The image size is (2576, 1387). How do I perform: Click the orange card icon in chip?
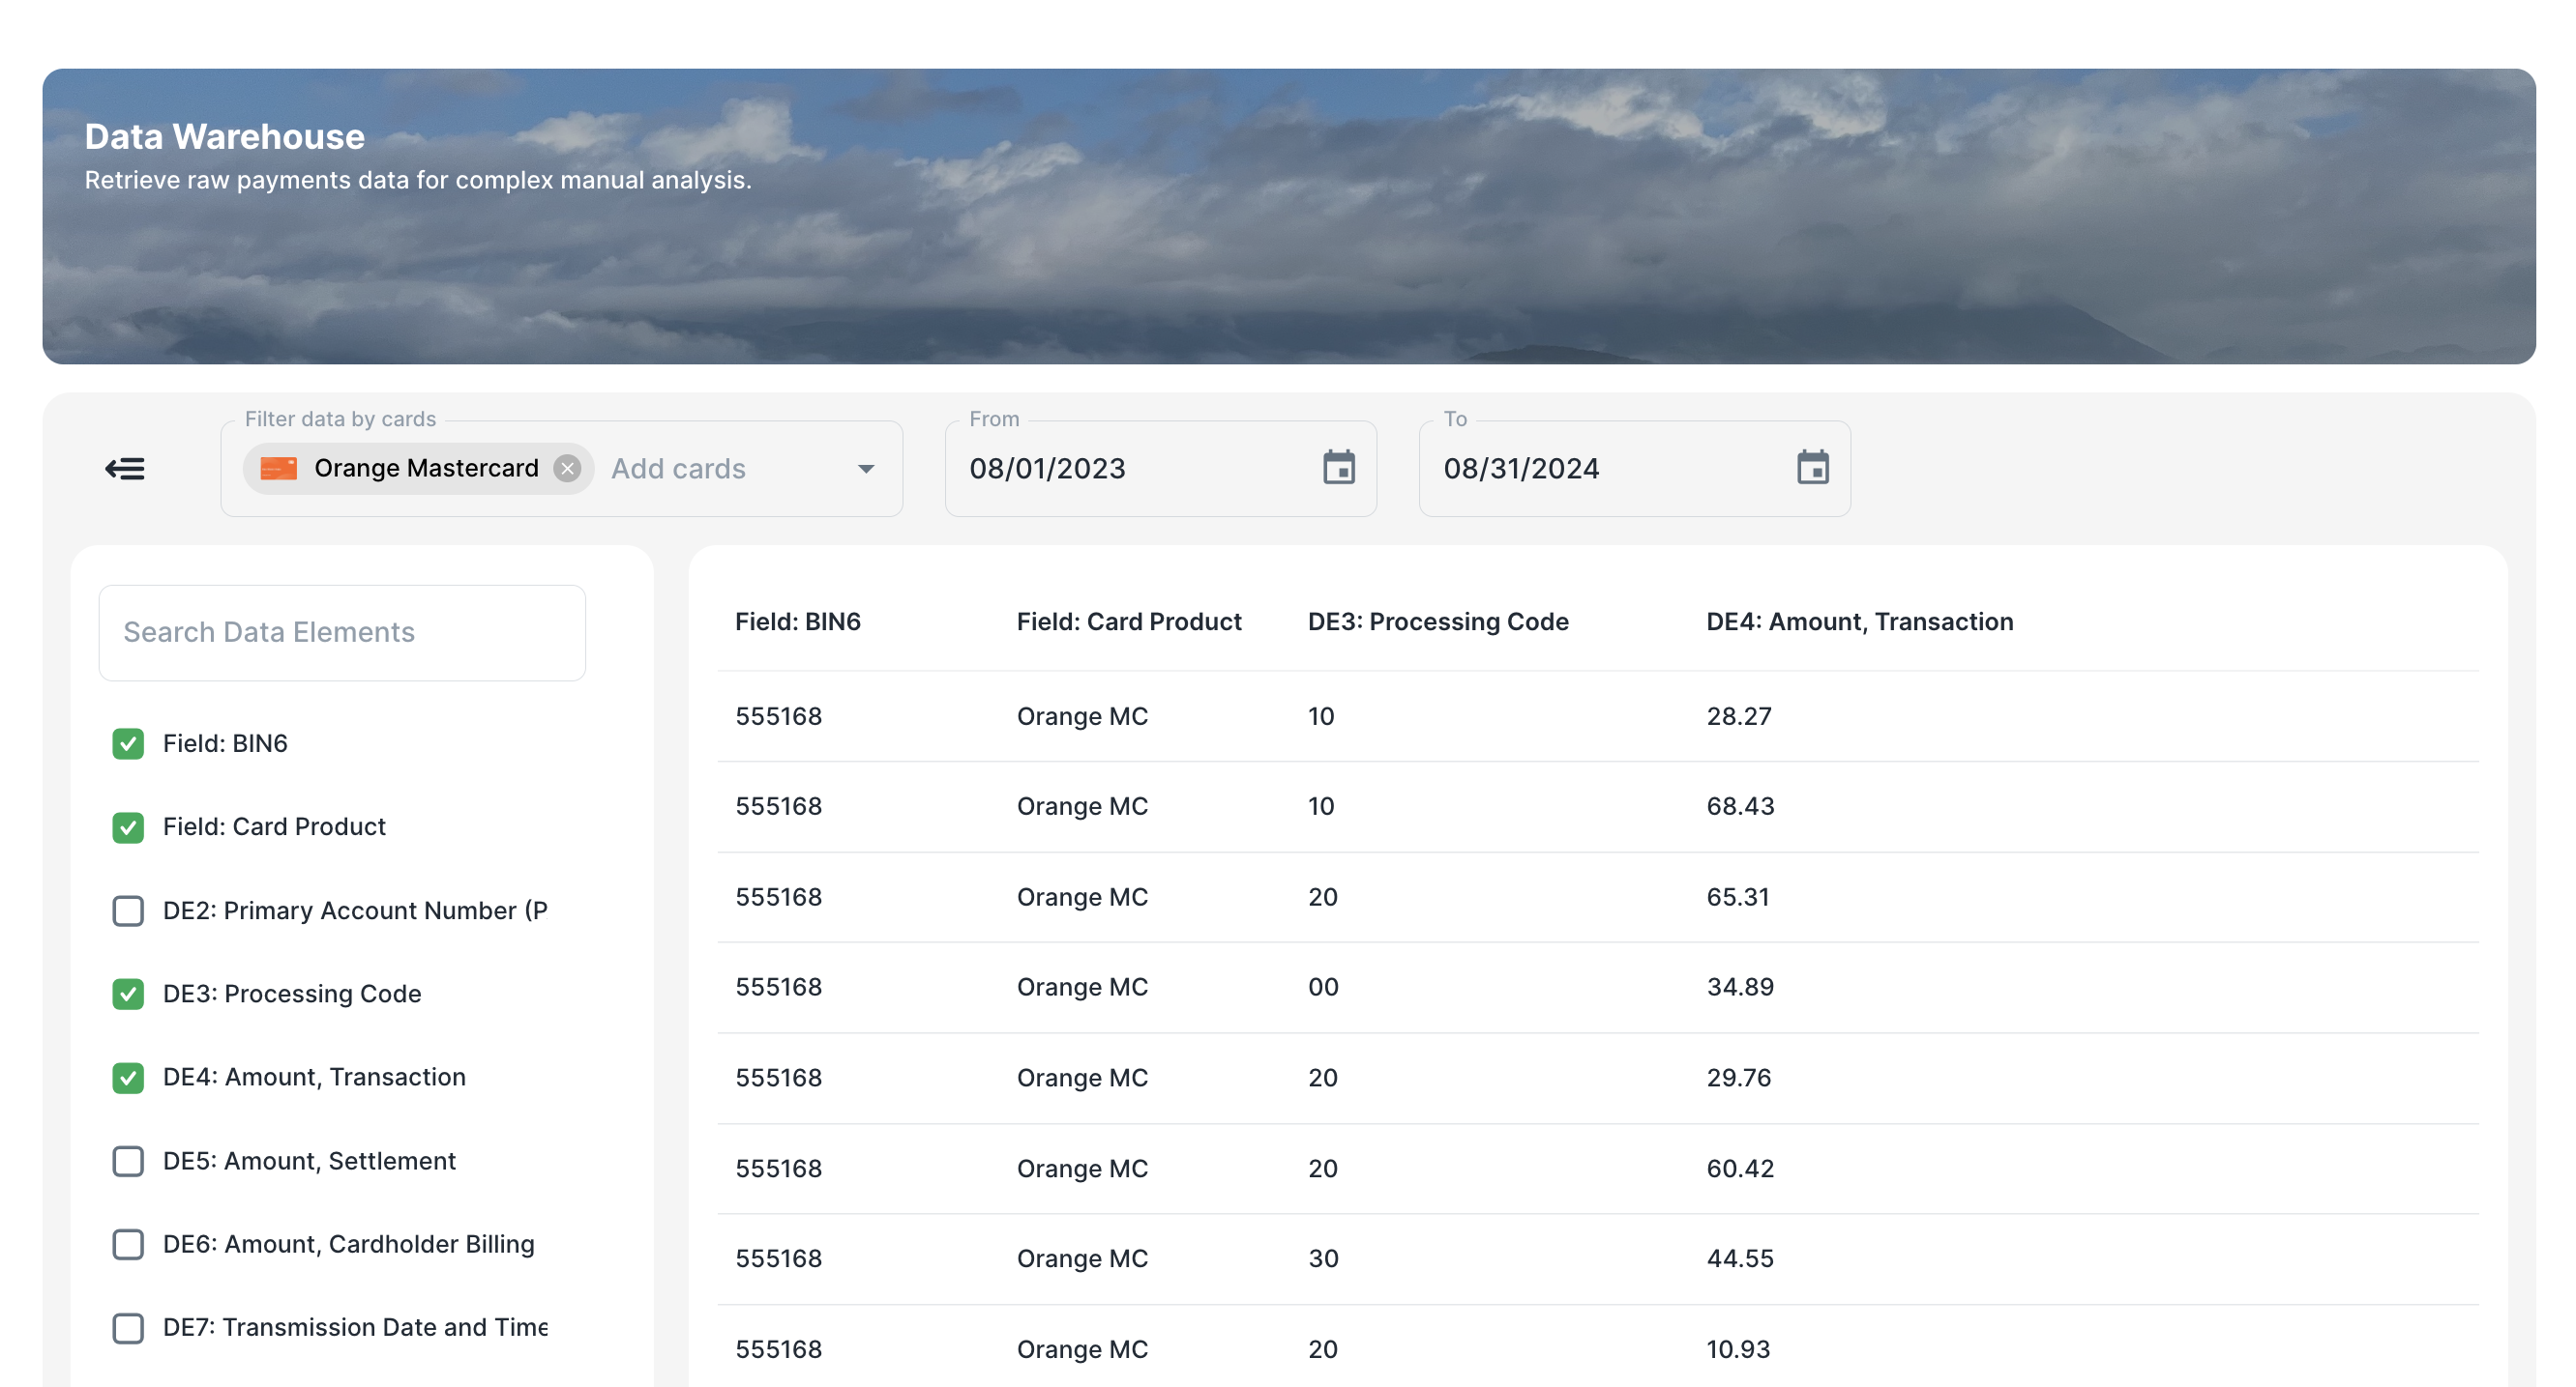pyautogui.click(x=279, y=469)
